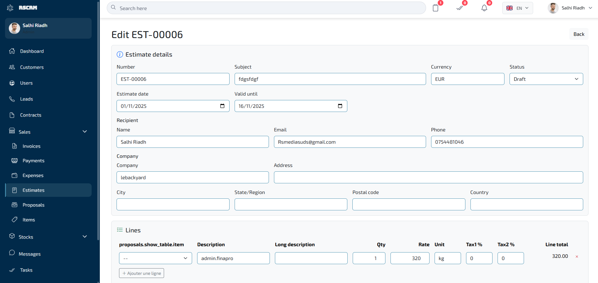Open calendar picker for Estimate date

[222, 106]
